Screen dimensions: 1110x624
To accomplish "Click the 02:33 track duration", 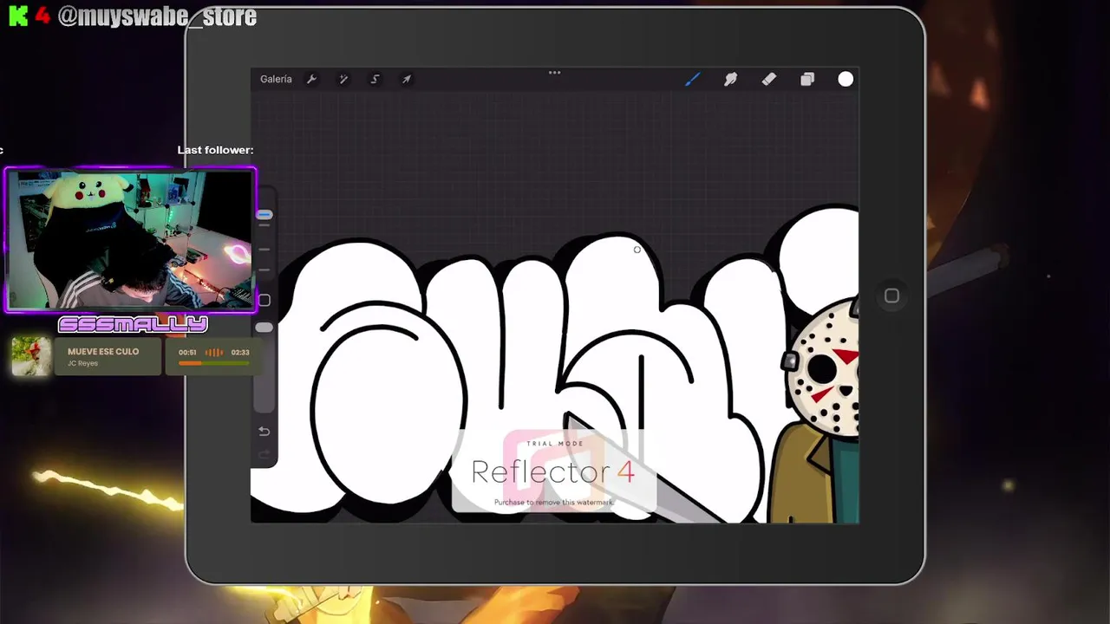I will click(x=240, y=353).
